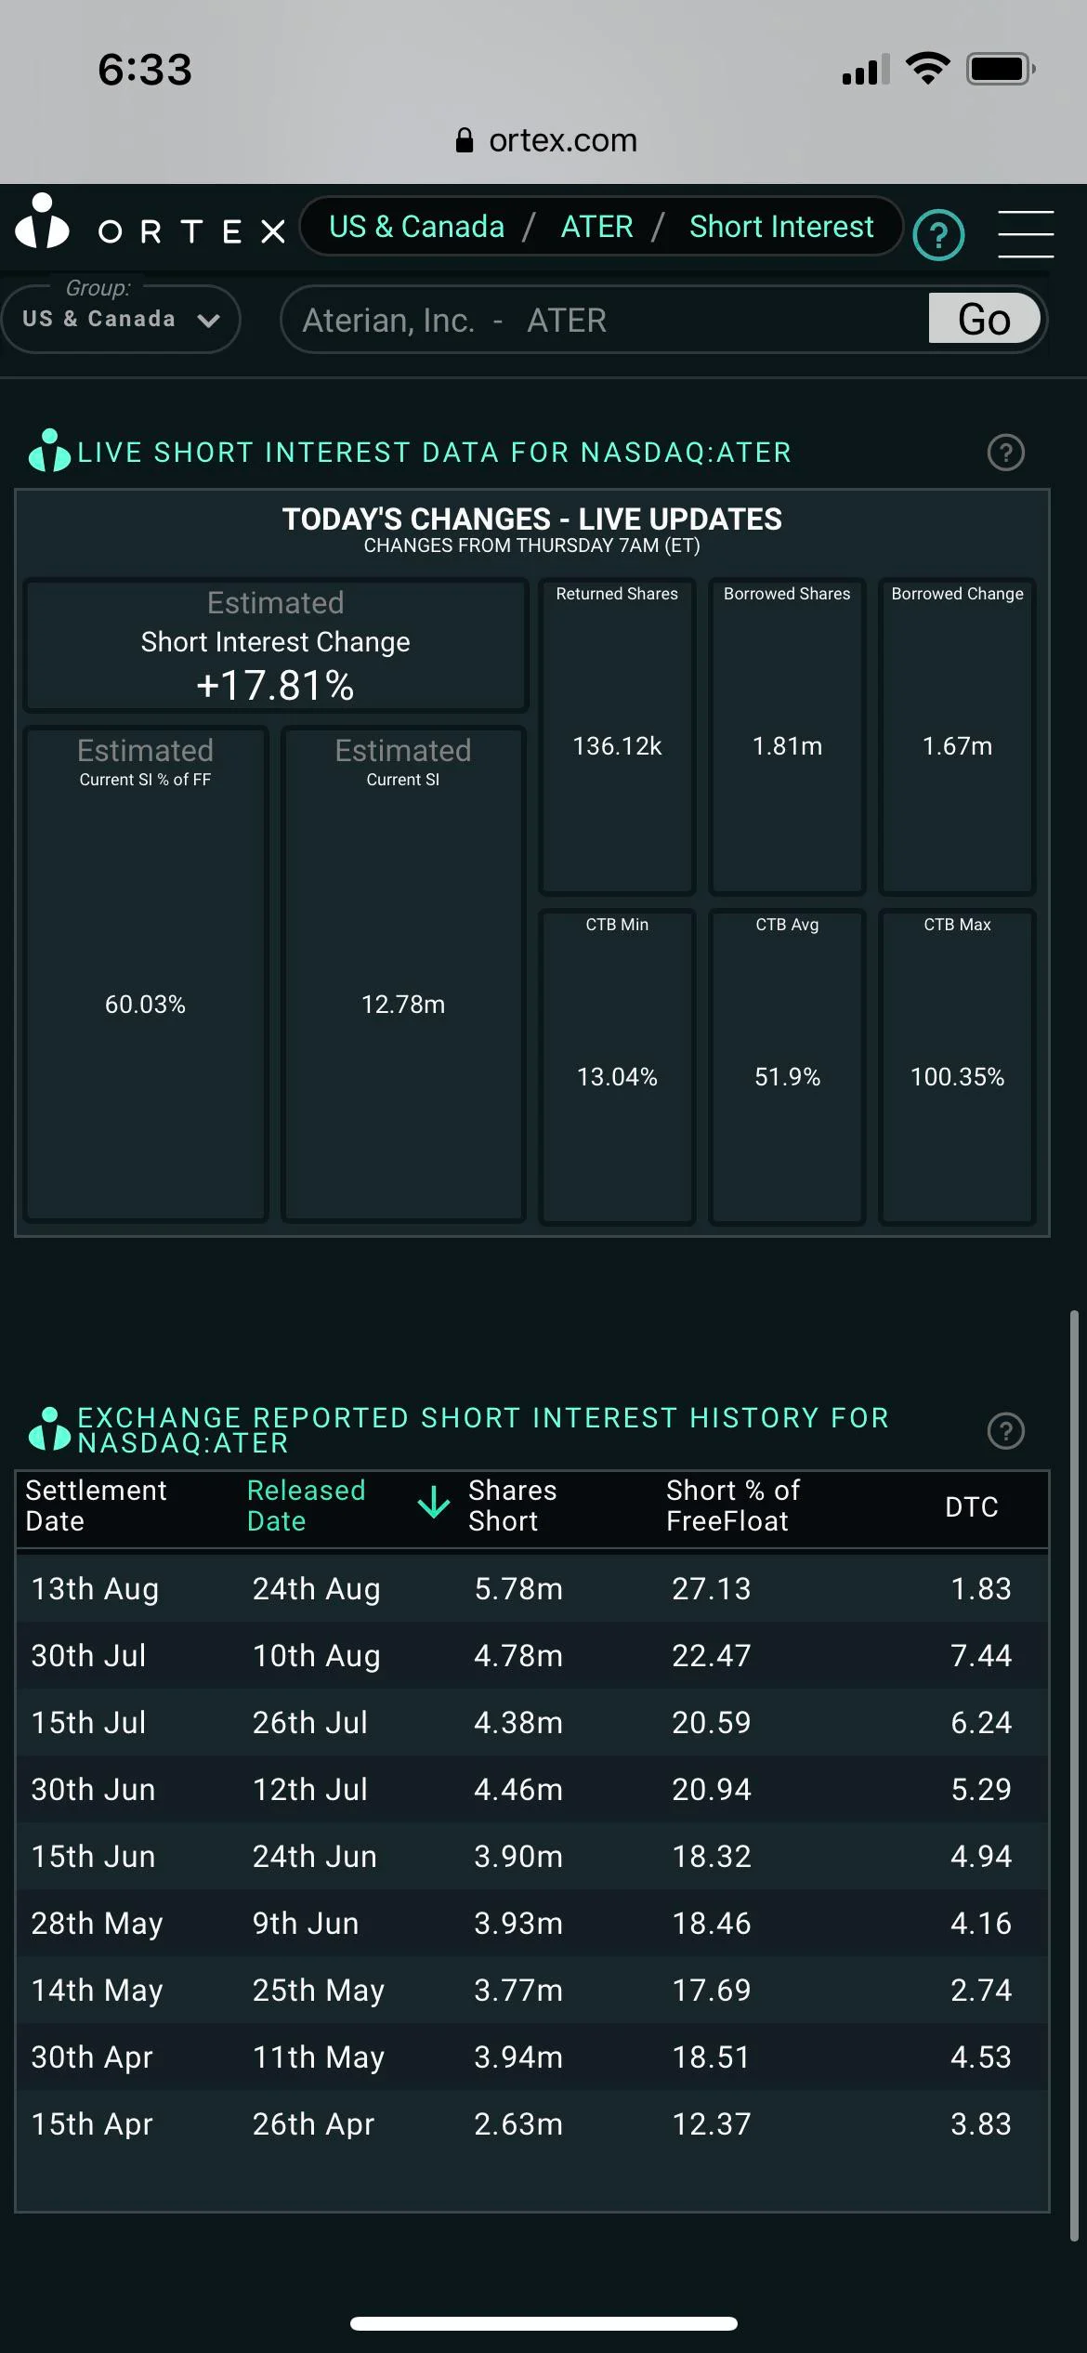This screenshot has width=1087, height=2353.
Task: Open the Short Interest breadcrumb item
Action: point(781,227)
